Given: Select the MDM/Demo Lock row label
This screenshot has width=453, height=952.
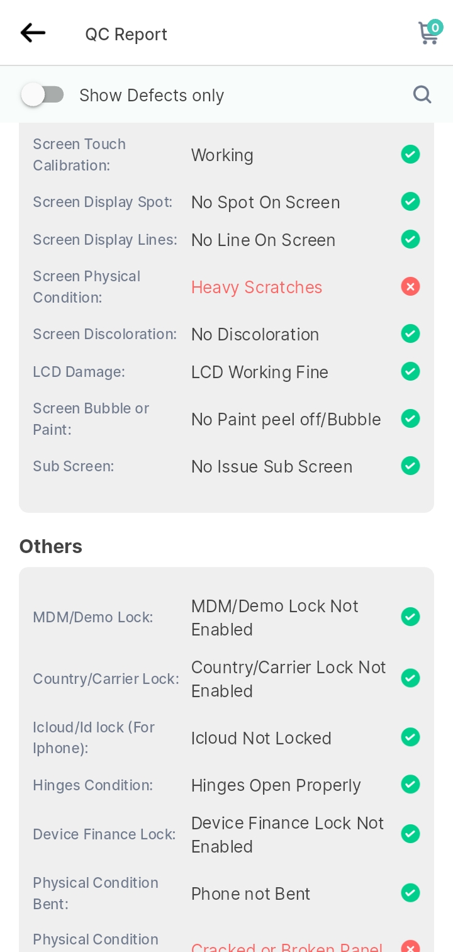Looking at the screenshot, I should pyautogui.click(x=93, y=617).
